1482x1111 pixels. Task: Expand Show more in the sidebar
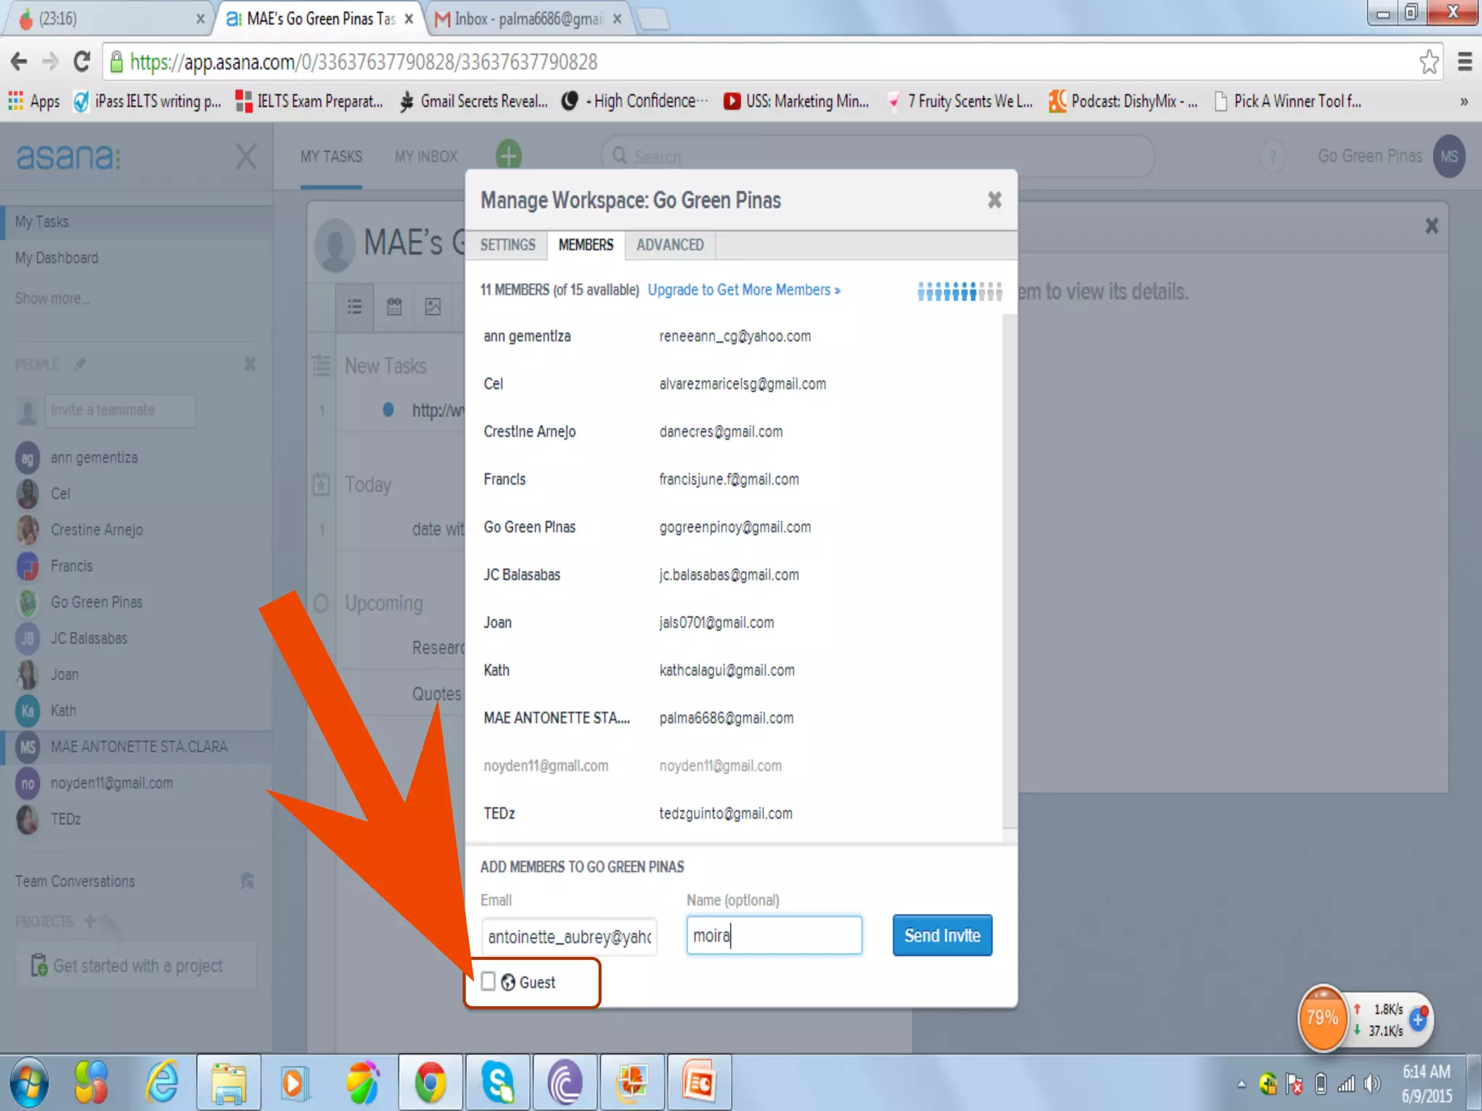[52, 299]
